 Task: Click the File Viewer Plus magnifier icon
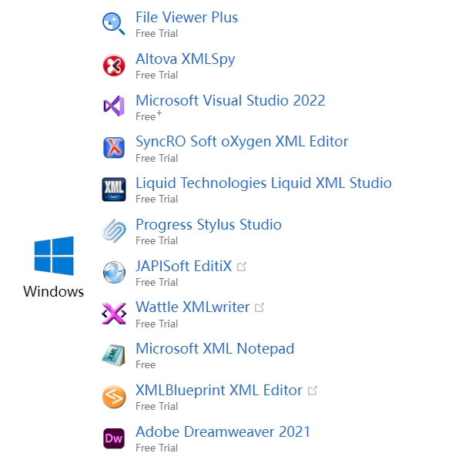(113, 23)
